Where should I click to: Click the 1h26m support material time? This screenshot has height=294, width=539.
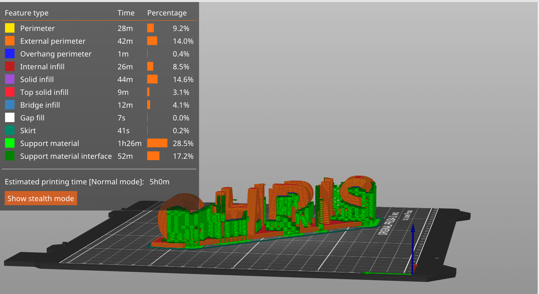coord(130,143)
